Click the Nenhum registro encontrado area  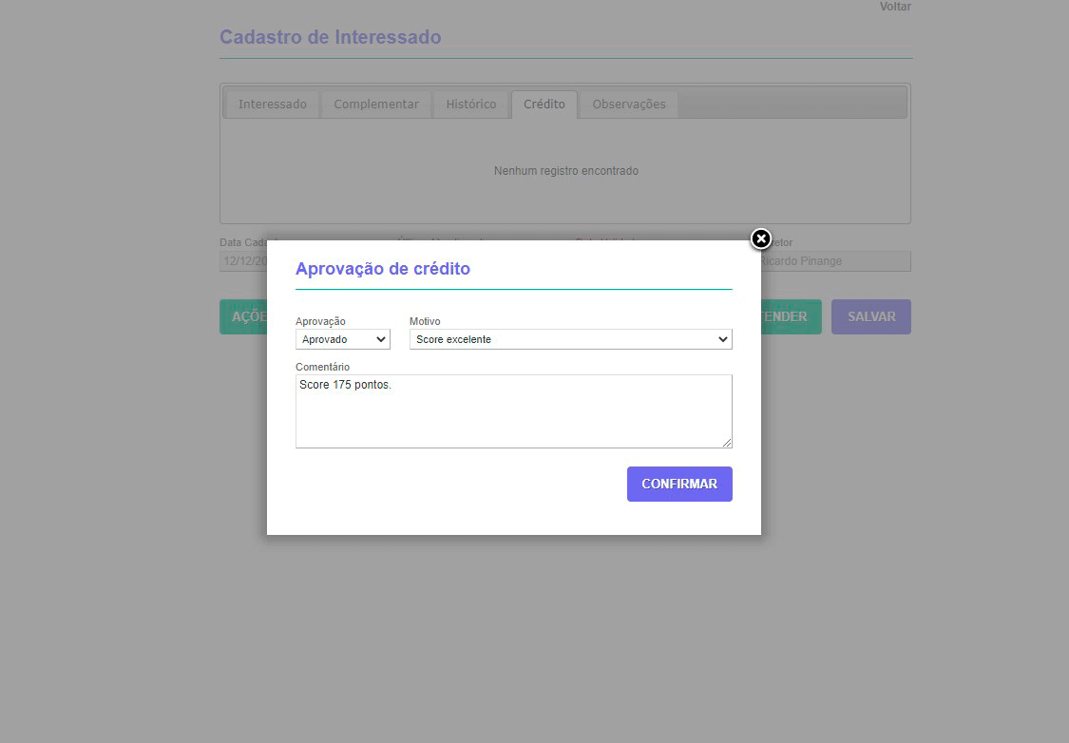565,171
